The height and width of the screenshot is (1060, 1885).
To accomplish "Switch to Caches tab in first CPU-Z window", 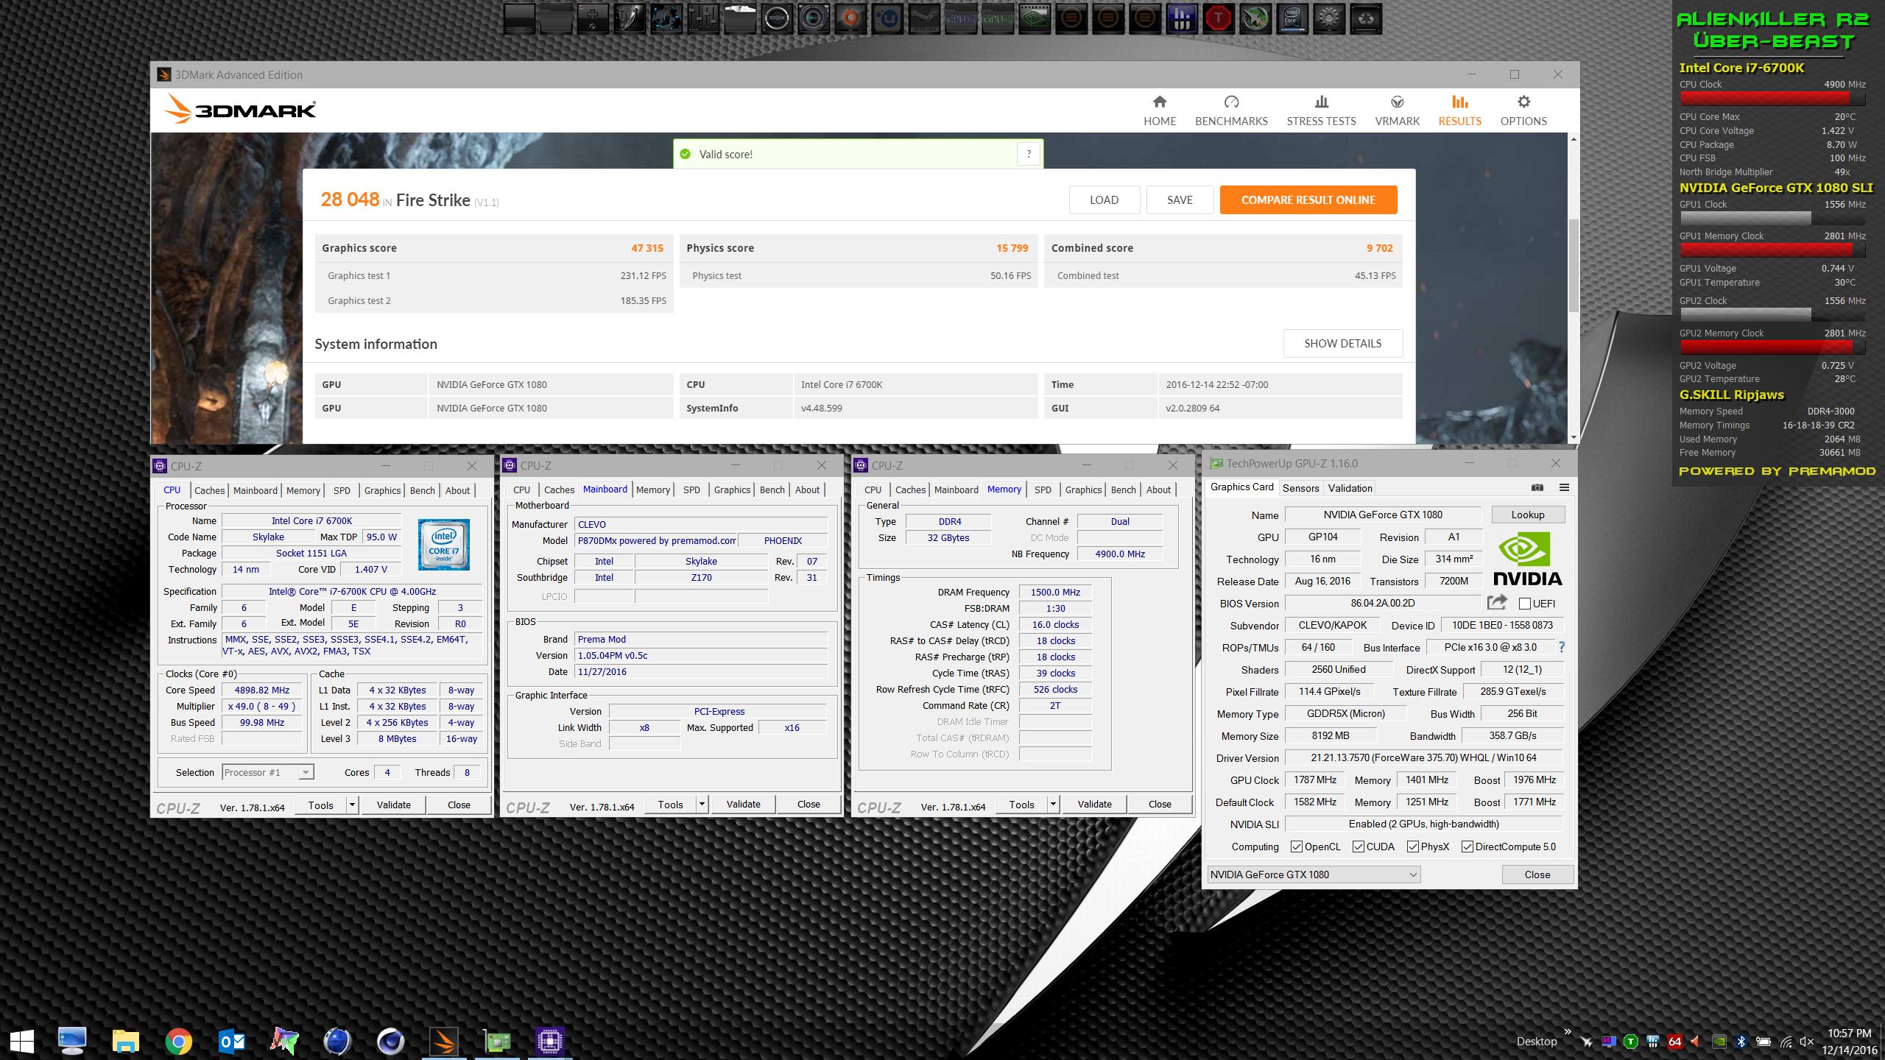I will [209, 490].
